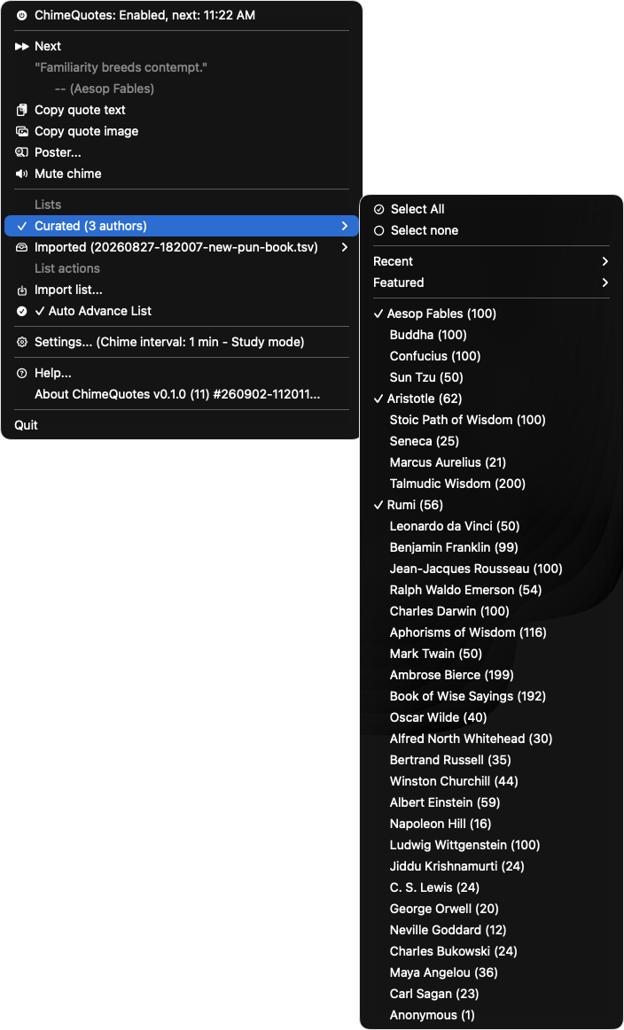
Task: Click the ChimeQuotes power status icon
Action: pos(21,15)
